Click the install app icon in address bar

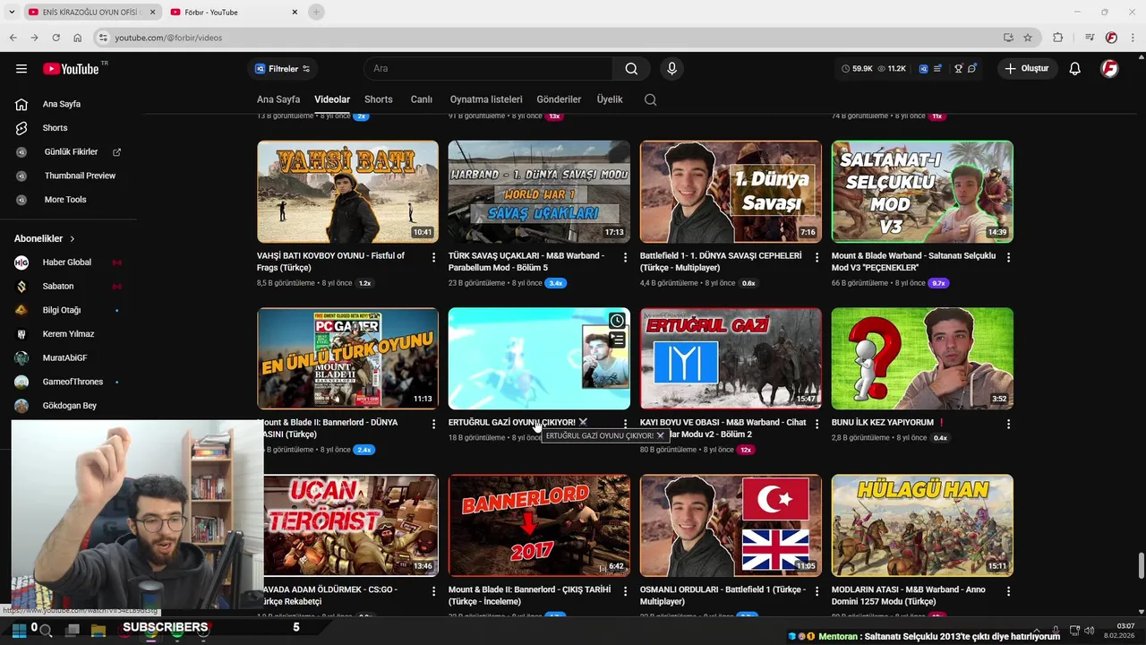1008,38
